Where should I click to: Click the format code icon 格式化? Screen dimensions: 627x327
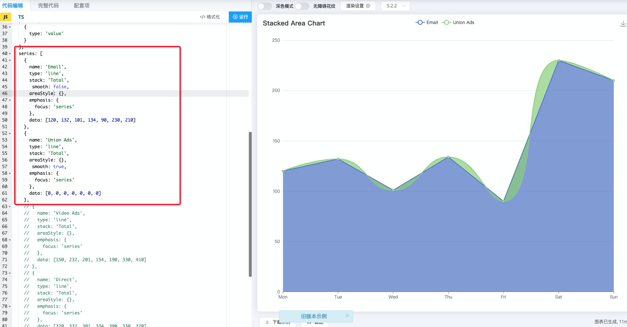203,17
